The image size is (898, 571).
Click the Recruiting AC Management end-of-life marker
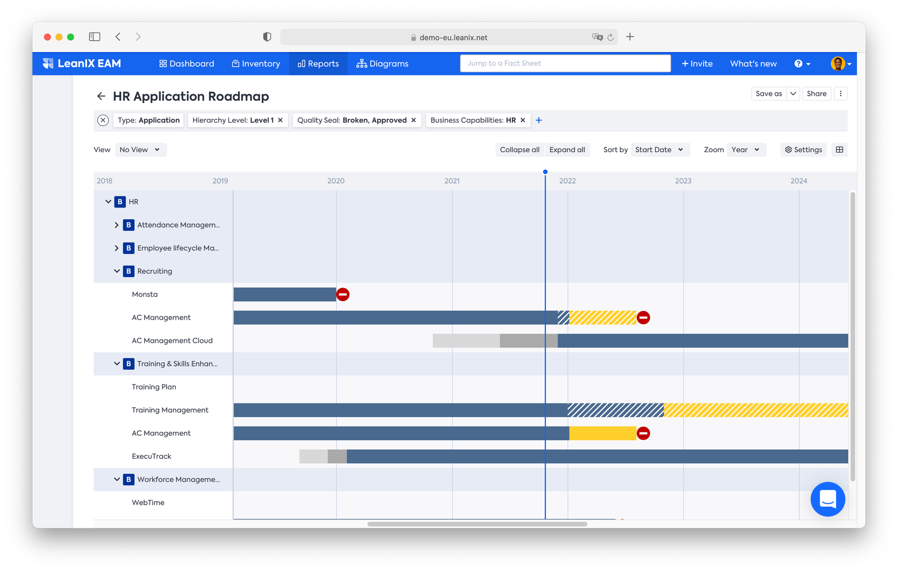[x=643, y=318]
